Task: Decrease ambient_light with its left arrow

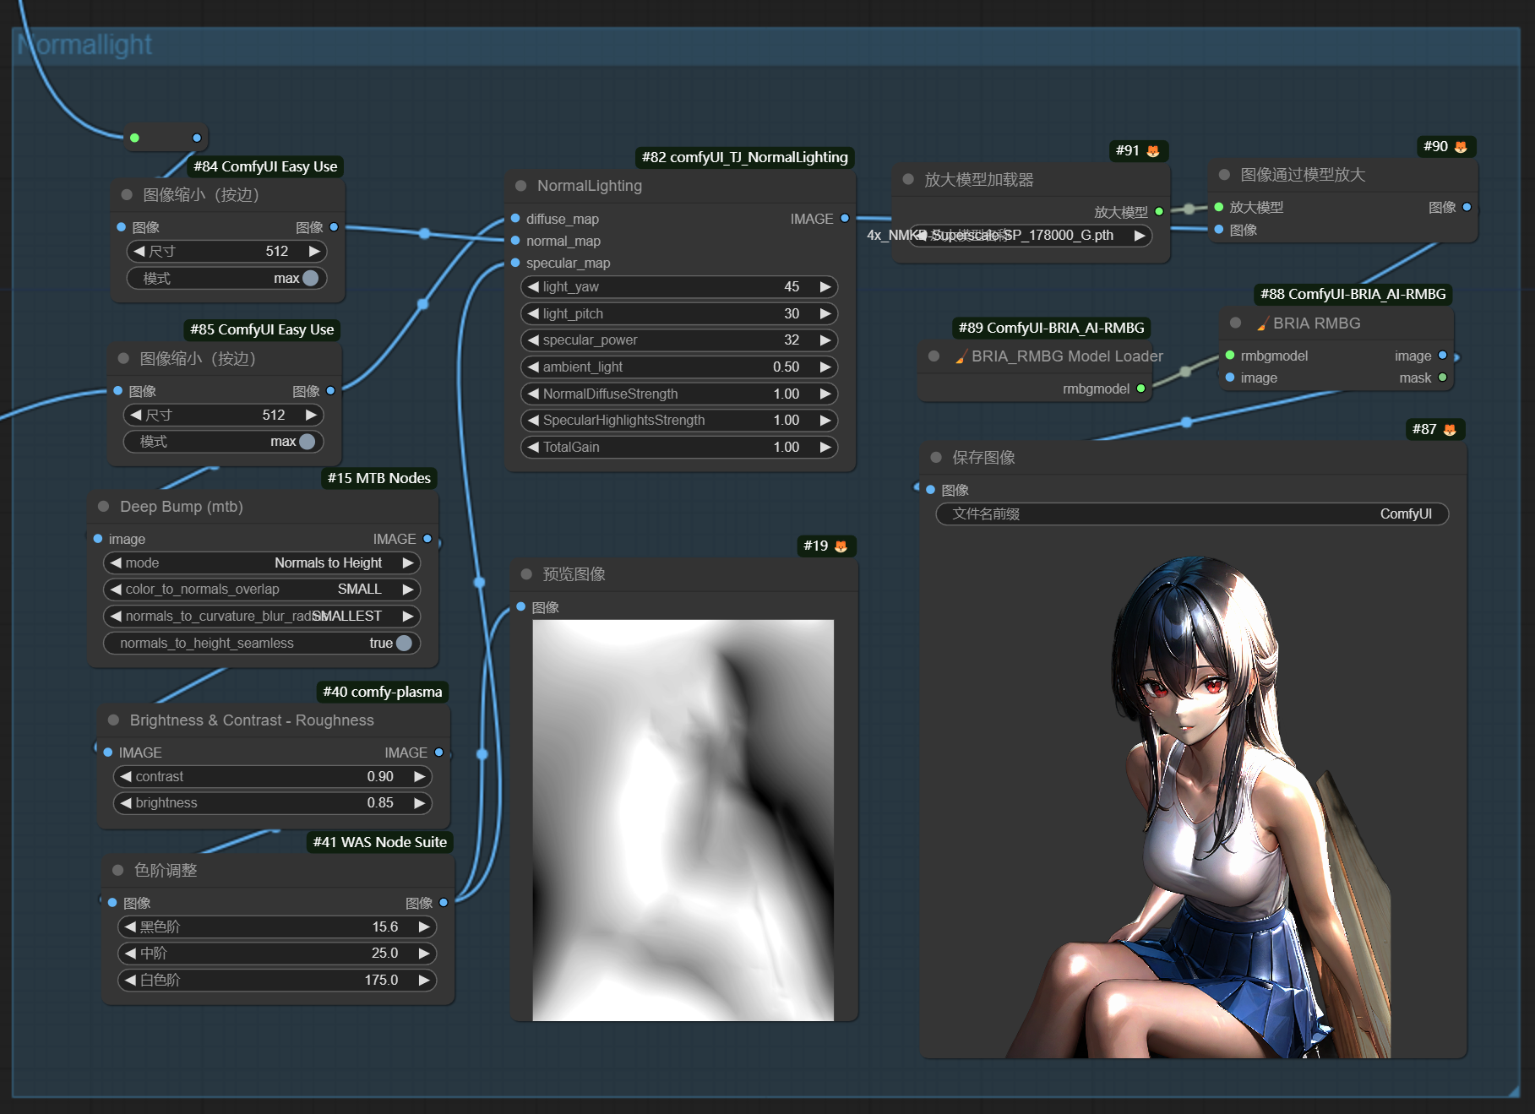Action: (x=533, y=367)
